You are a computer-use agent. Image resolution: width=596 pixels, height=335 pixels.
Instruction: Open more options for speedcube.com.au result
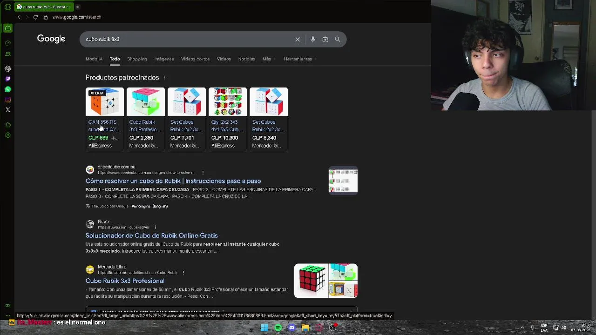[x=203, y=173]
